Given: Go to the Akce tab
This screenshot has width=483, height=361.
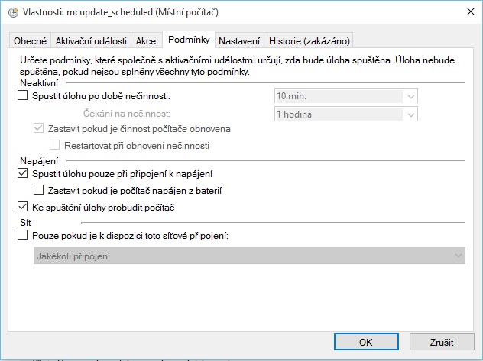Looking at the screenshot, I should (145, 40).
